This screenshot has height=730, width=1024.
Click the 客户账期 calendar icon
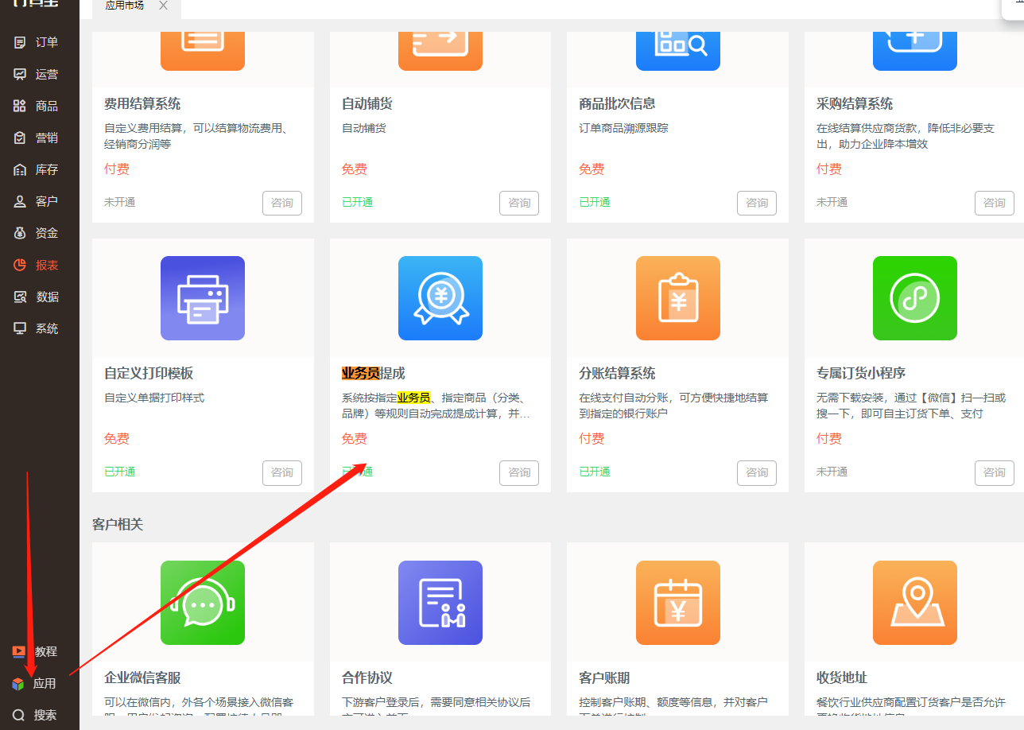[x=678, y=603]
